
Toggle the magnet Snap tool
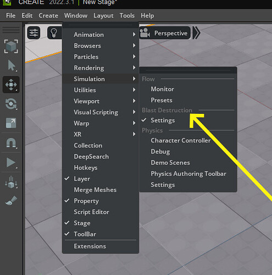[x=11, y=143]
